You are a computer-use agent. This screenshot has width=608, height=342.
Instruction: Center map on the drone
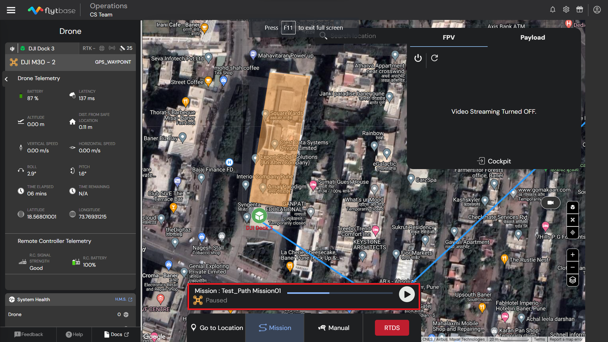coord(573,220)
